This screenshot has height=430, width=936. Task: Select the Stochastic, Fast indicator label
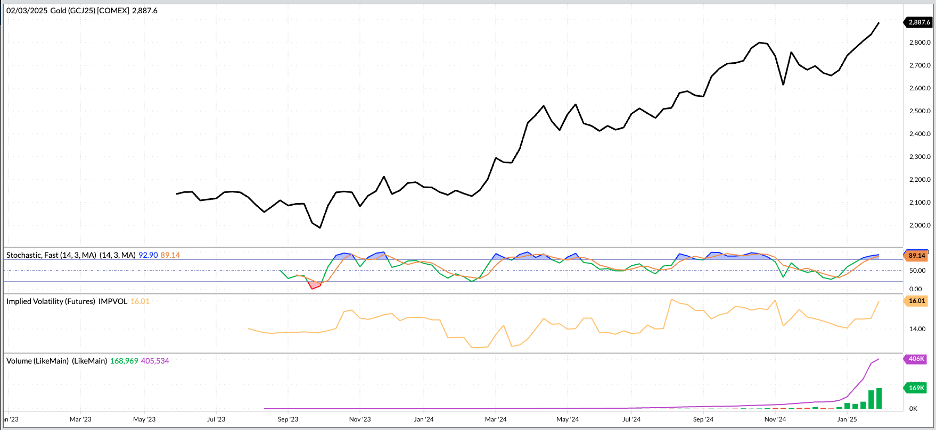pos(51,255)
